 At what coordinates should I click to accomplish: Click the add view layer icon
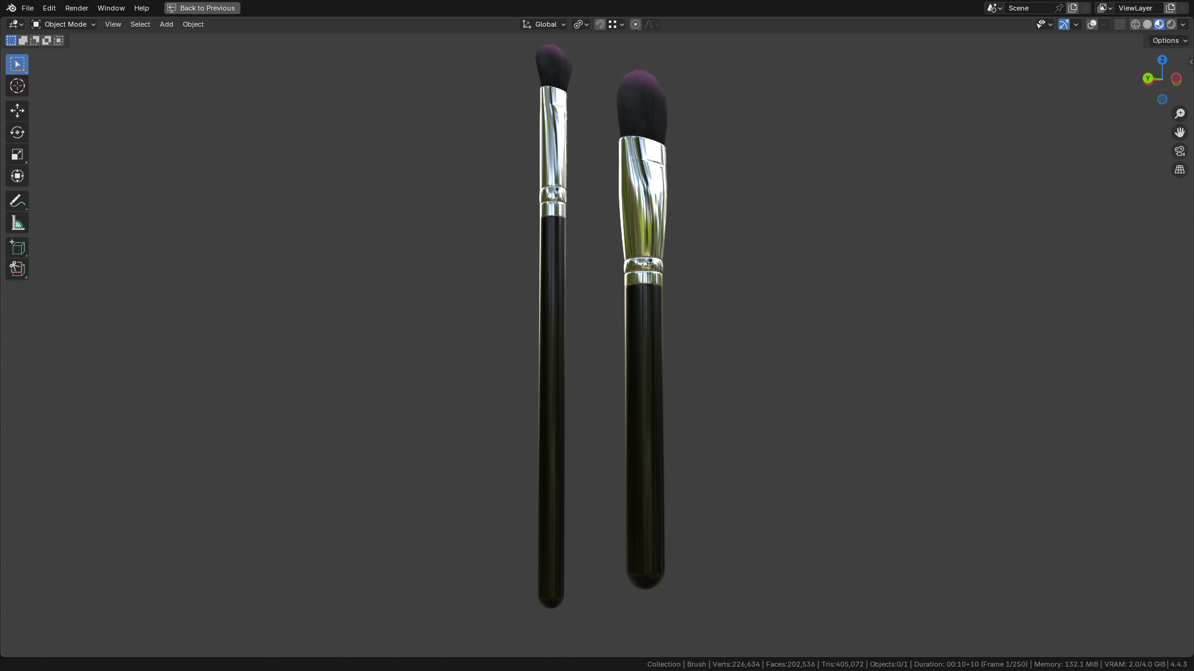(1170, 8)
